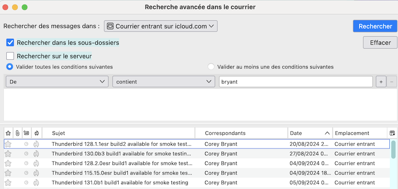Image resolution: width=398 pixels, height=189 pixels.
Task: Open the contient condition dropdown
Action: point(163,81)
